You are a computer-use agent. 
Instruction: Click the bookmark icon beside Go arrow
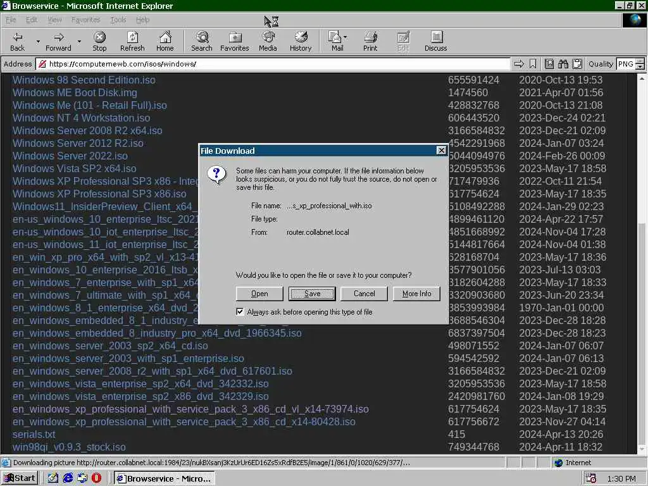click(533, 64)
